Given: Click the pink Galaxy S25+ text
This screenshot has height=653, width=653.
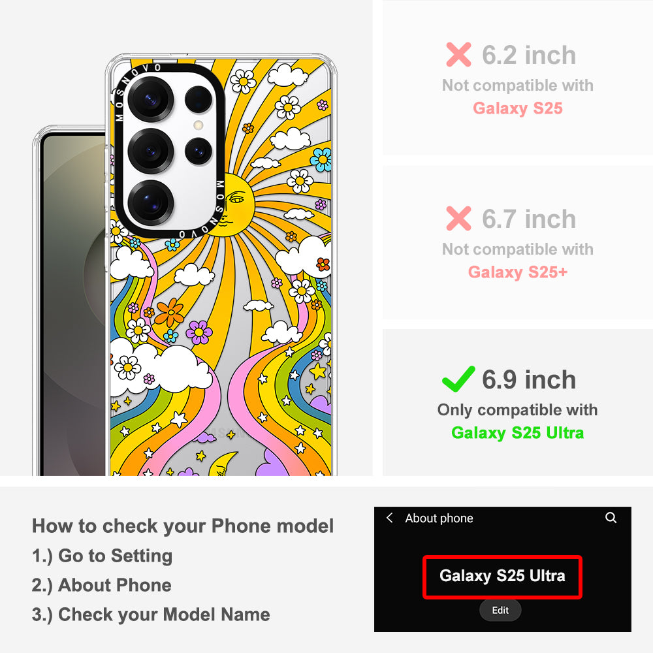Looking at the screenshot, I should coord(518,272).
